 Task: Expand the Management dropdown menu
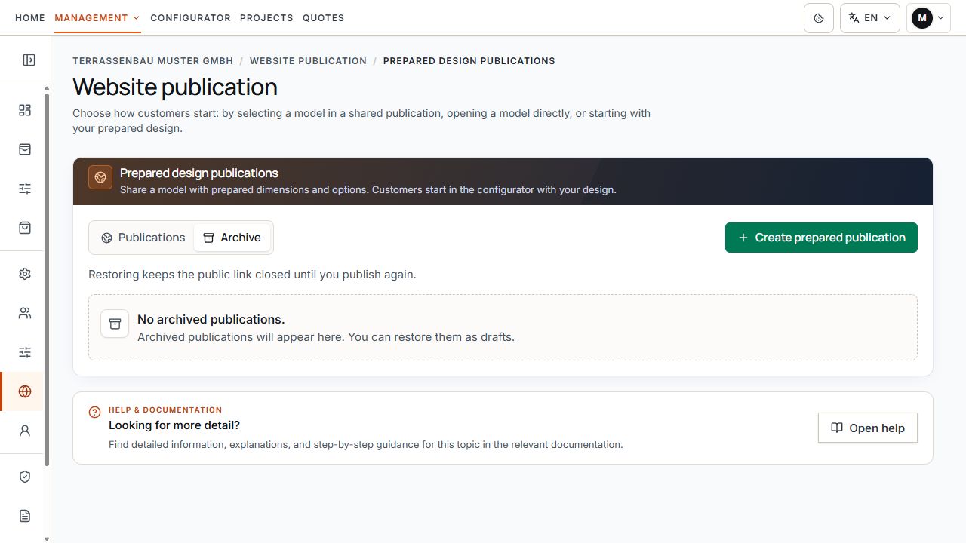(97, 18)
